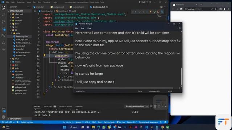
Task: Open a new tab in Chrome
Action: coord(201,5)
